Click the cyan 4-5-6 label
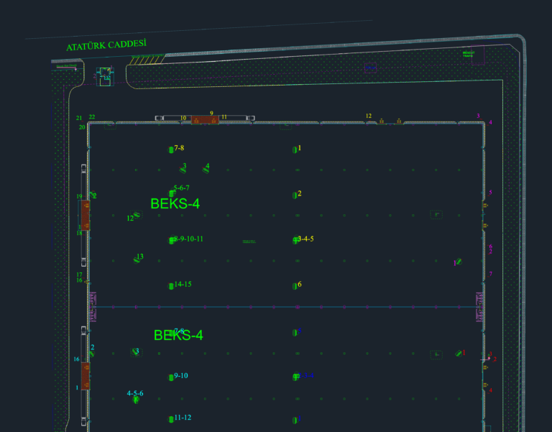 click(135, 393)
